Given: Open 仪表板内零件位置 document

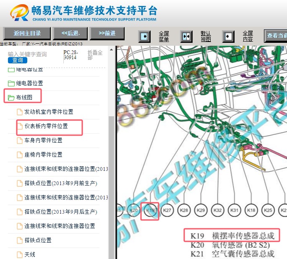Looking at the screenshot, I should point(46,126).
